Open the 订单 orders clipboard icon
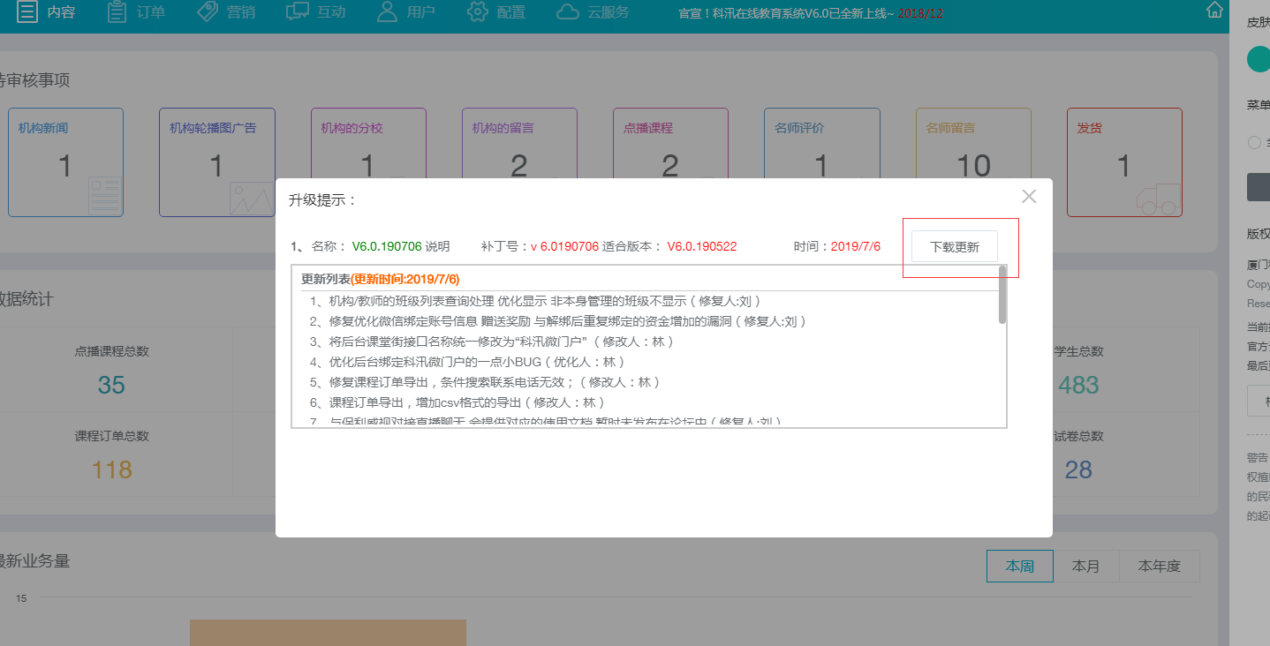 pyautogui.click(x=117, y=12)
